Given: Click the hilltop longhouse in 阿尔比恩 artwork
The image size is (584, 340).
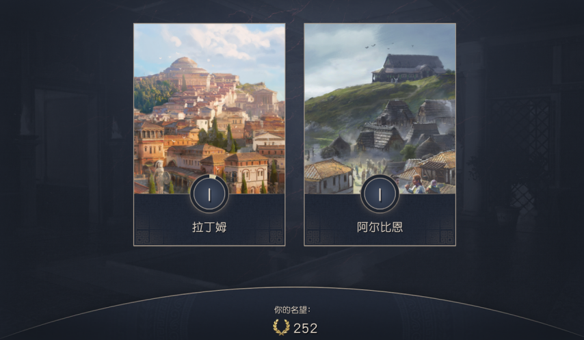Looking at the screenshot, I should [x=409, y=68].
